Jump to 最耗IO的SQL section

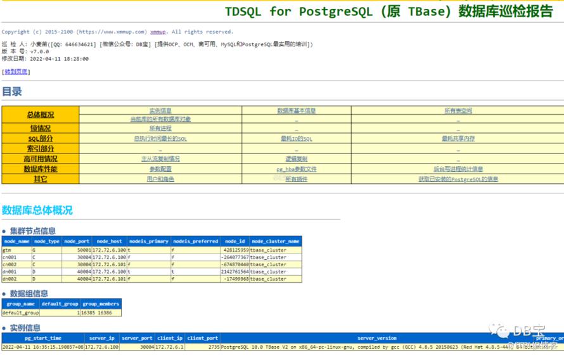[x=296, y=139]
